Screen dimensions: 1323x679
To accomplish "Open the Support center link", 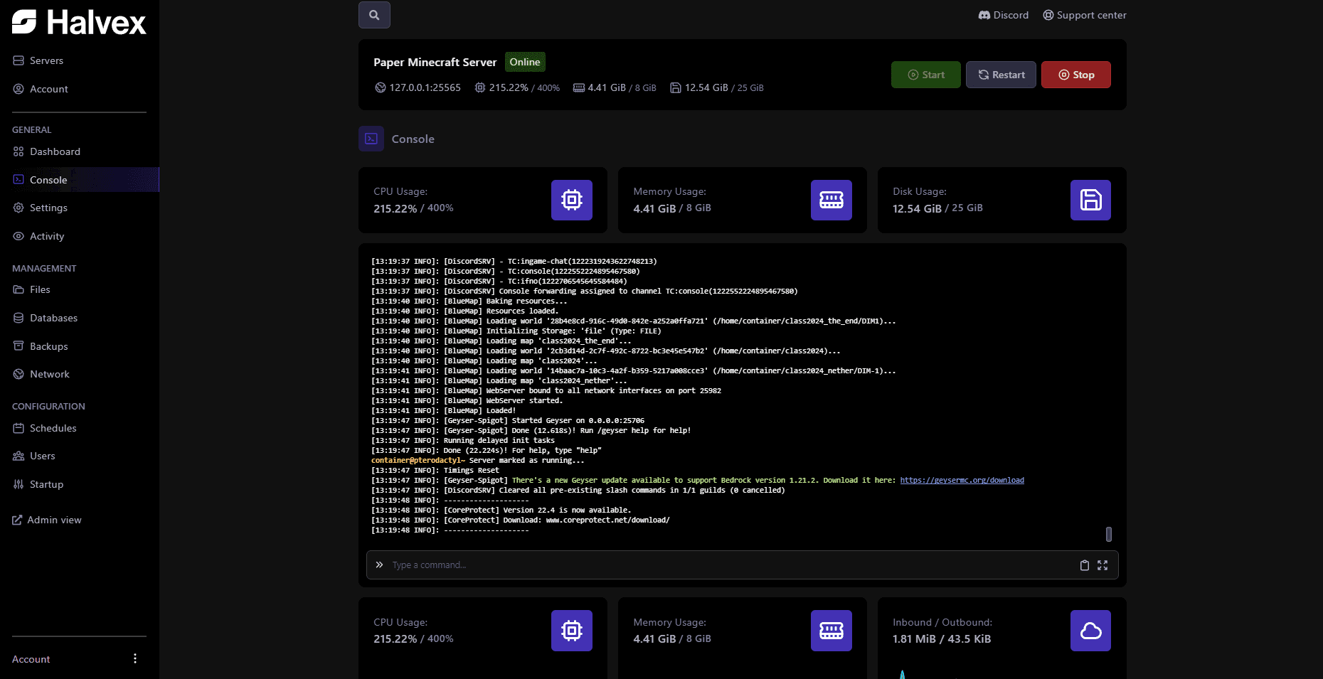I will 1085,15.
